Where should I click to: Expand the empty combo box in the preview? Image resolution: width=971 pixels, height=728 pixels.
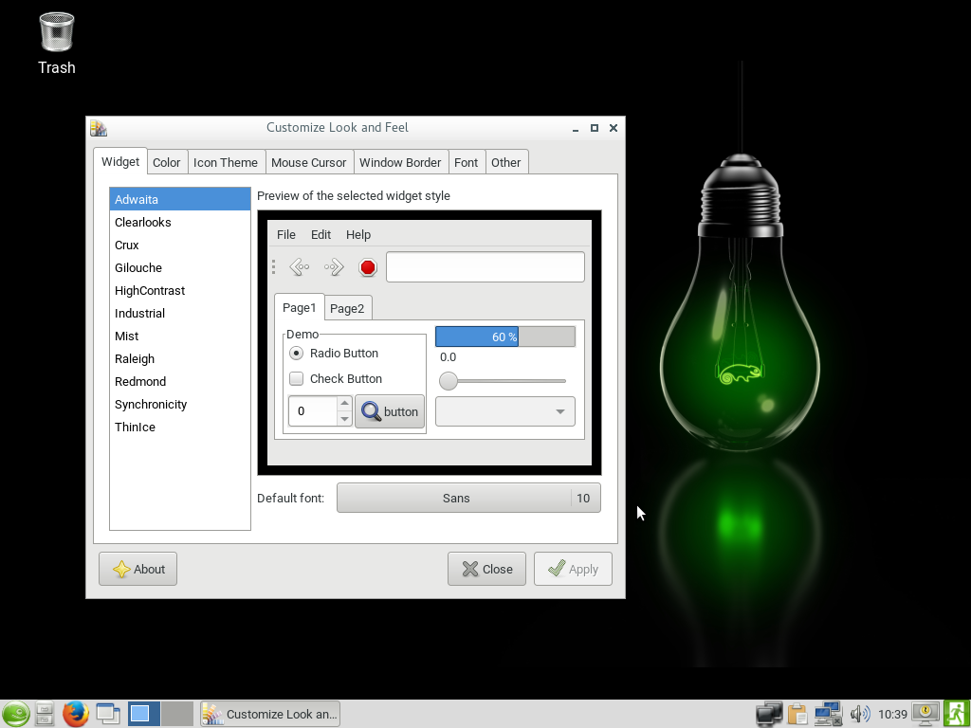coord(504,411)
